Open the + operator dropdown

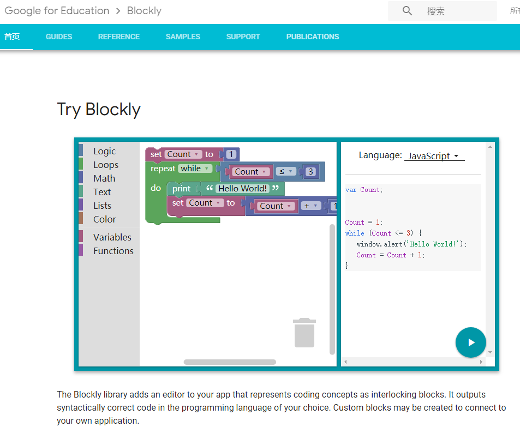point(310,206)
